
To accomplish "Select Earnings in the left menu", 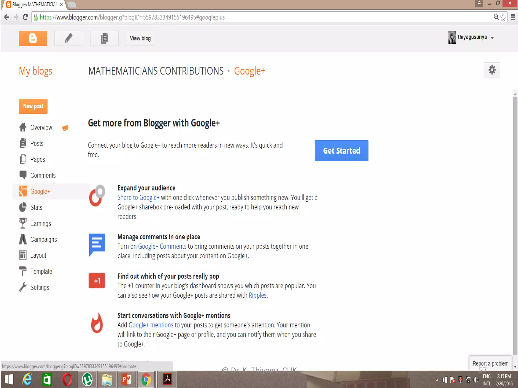I will [40, 223].
